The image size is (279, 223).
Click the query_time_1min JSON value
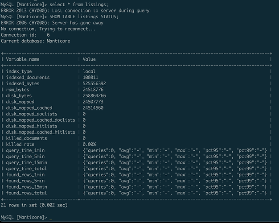click(x=175, y=150)
